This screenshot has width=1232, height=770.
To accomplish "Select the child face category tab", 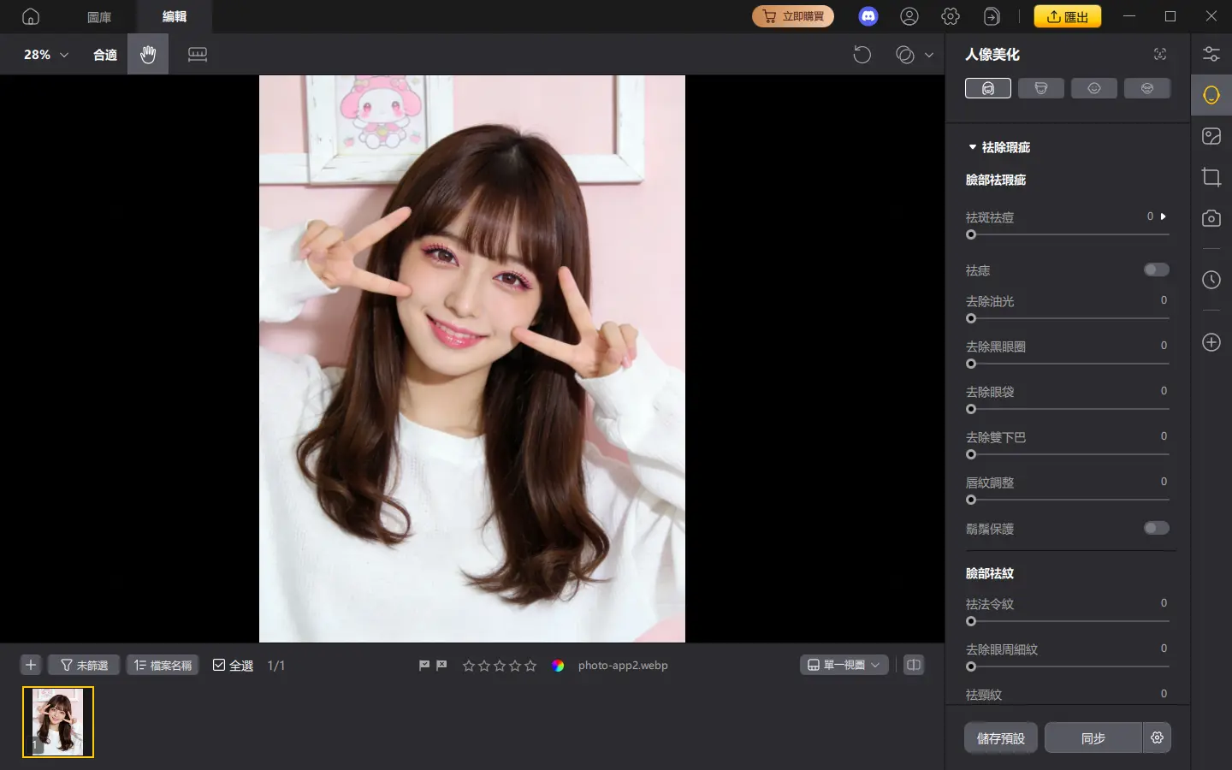I will (1094, 87).
